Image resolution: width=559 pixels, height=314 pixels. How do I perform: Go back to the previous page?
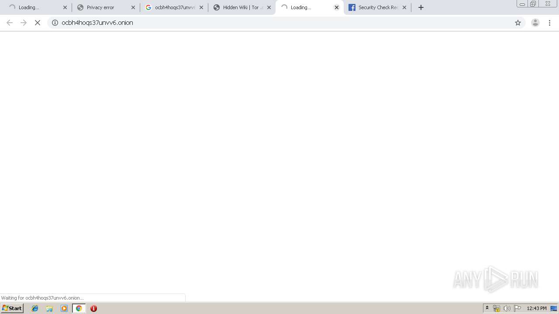(x=10, y=23)
